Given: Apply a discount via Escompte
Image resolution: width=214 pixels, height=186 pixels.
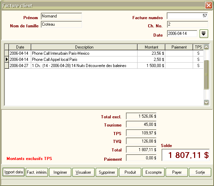Looking at the screenshot, I should coord(154,172).
